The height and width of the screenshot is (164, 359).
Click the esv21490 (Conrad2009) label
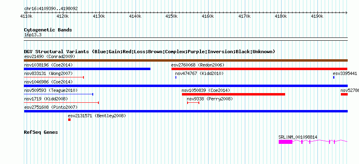(50, 56)
